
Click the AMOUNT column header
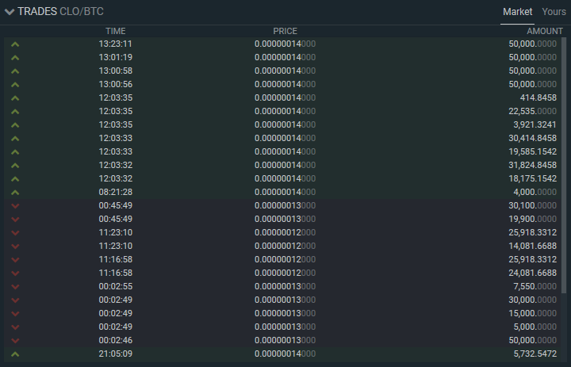(545, 32)
